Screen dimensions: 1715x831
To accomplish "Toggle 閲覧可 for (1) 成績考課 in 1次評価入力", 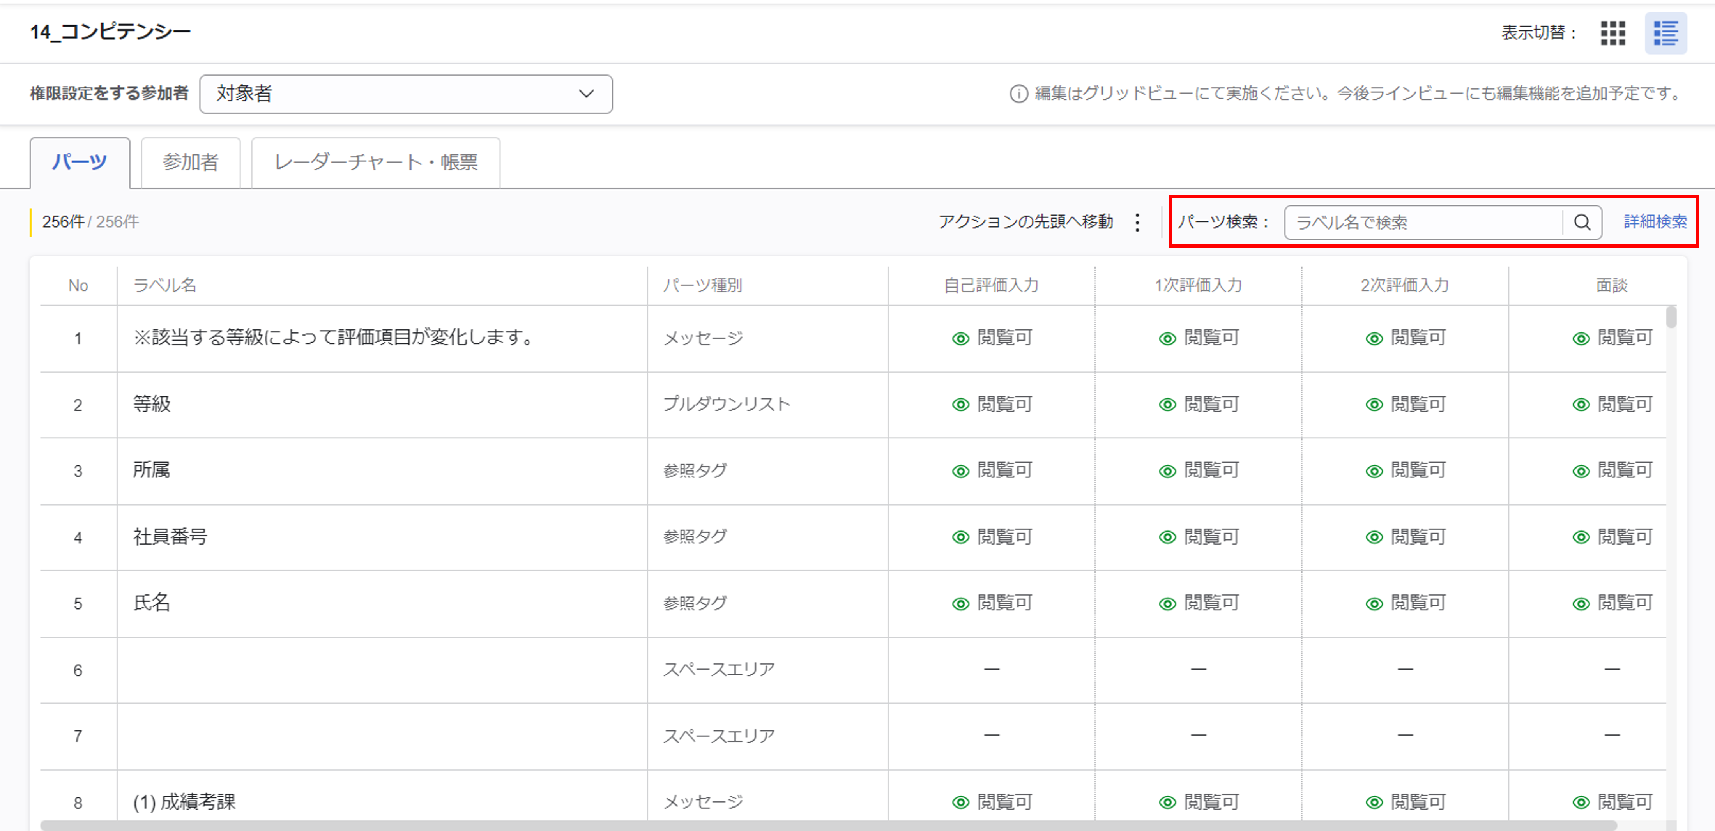I will [1211, 803].
